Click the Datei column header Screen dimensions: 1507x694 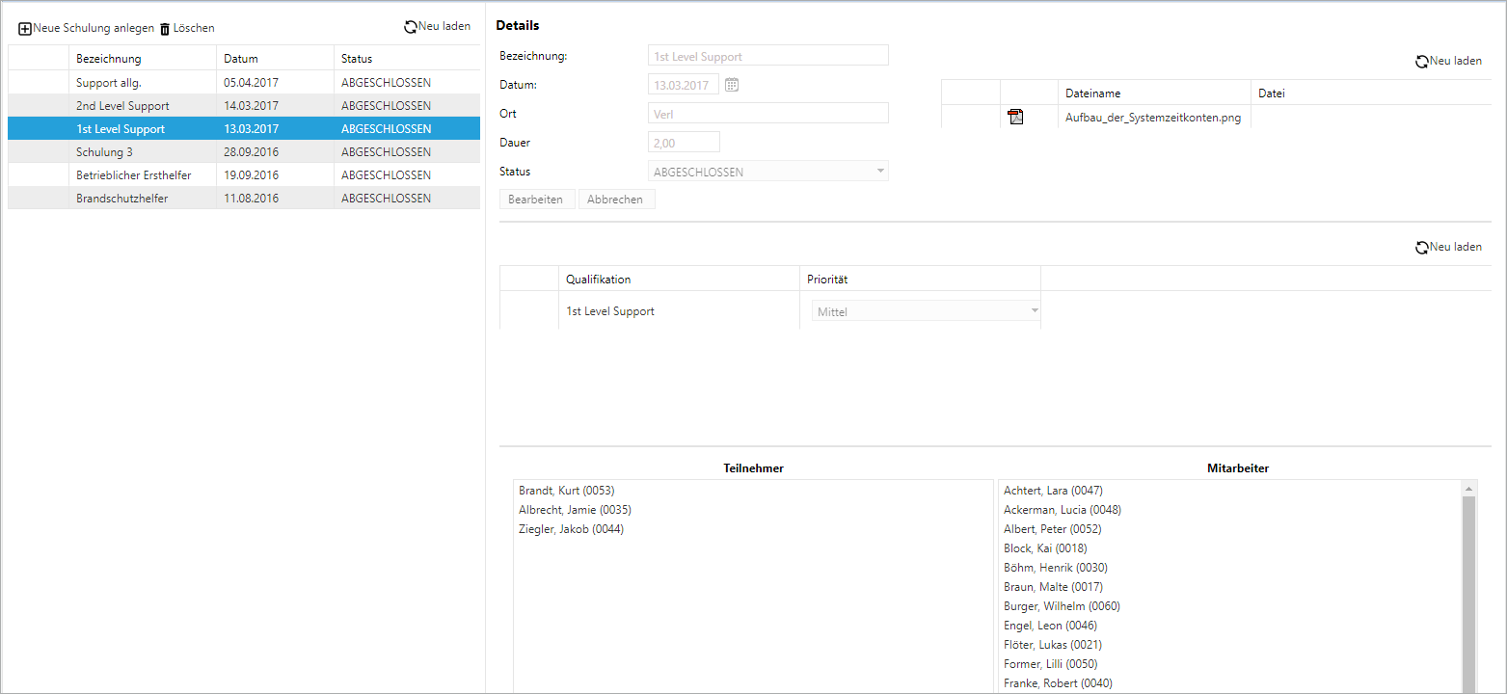(x=1372, y=93)
